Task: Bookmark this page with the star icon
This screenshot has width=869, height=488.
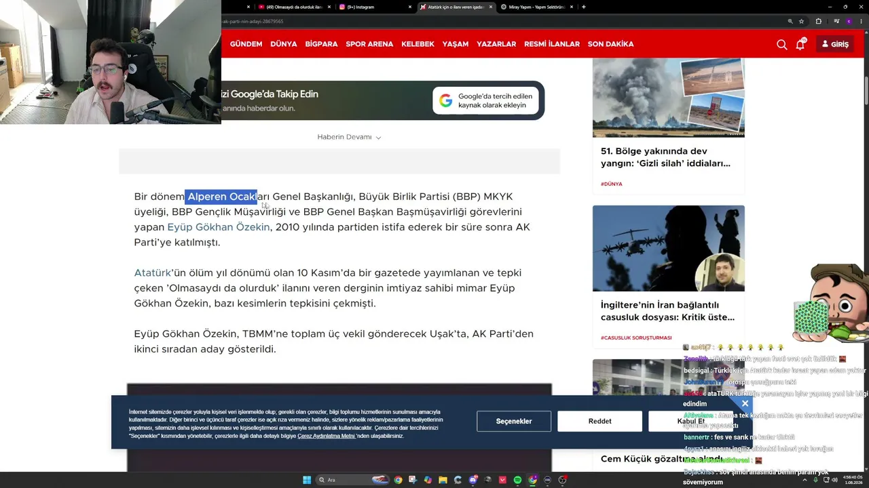Action: 802,21
